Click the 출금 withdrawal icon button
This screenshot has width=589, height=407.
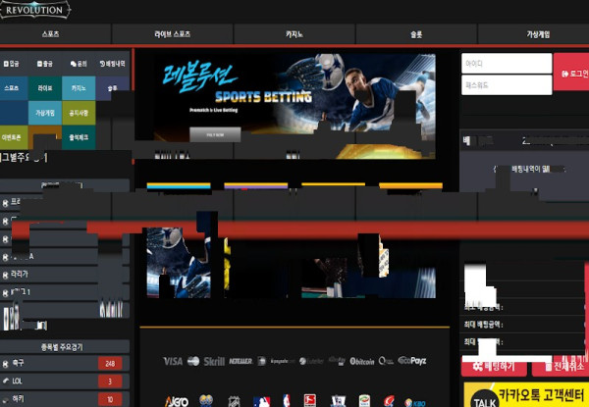click(47, 65)
